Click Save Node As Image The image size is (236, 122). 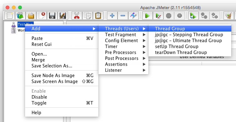62,76
